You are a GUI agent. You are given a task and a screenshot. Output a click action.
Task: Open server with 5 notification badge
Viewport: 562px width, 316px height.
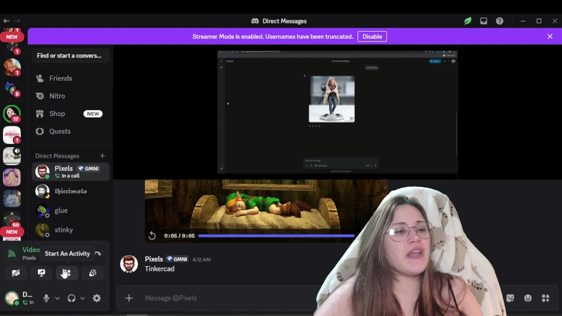pyautogui.click(x=12, y=88)
